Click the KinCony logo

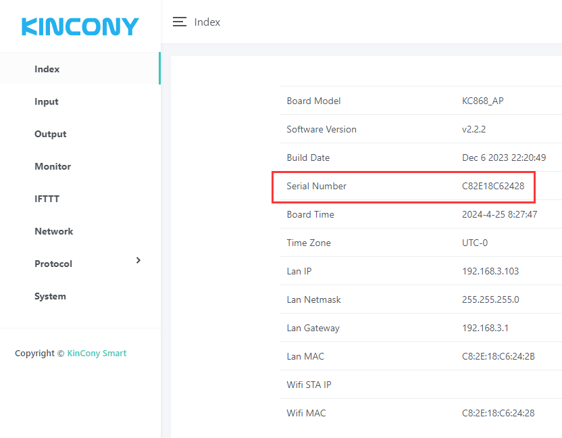point(80,26)
